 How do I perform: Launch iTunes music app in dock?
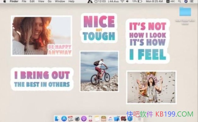coord(110,118)
